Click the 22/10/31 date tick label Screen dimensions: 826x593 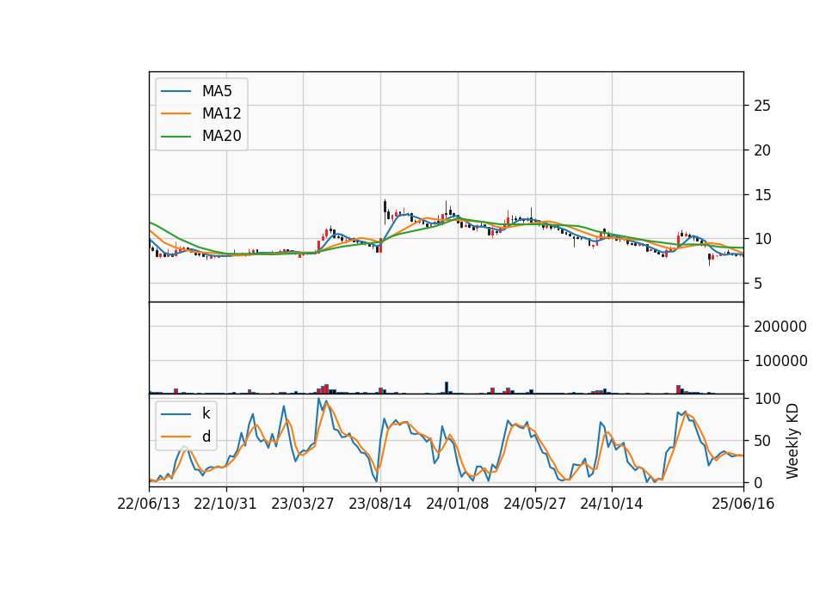point(225,504)
